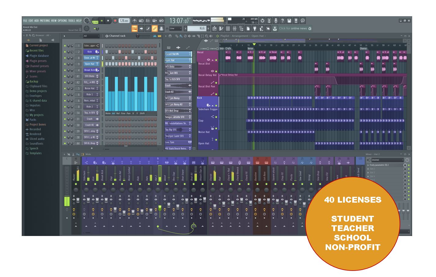
Task: Click the record button in the transport bar
Action: click(x=115, y=21)
